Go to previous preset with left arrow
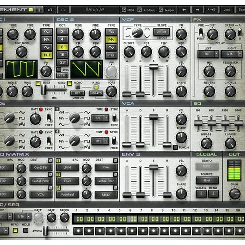This screenshot has height=245, width=245. point(184,10)
